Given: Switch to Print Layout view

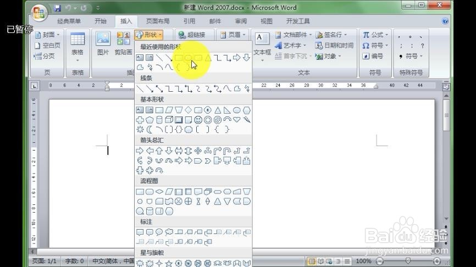Looking at the screenshot, I should pyautogui.click(x=312, y=261).
